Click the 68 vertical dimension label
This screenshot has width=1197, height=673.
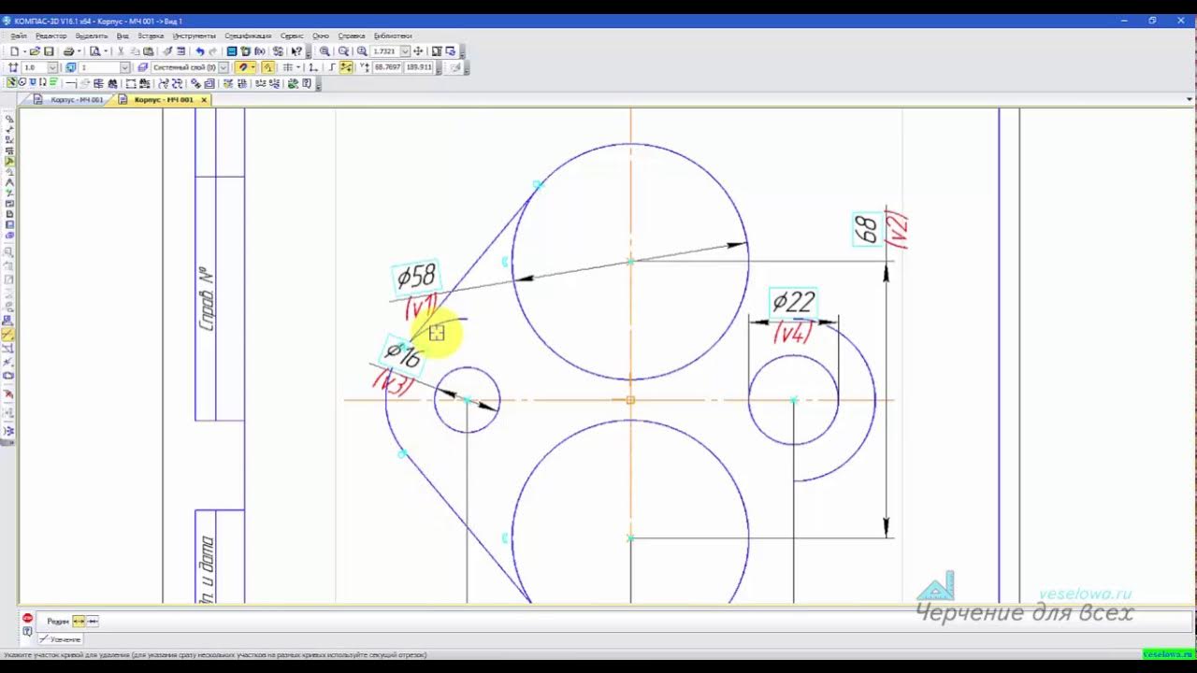(x=867, y=229)
